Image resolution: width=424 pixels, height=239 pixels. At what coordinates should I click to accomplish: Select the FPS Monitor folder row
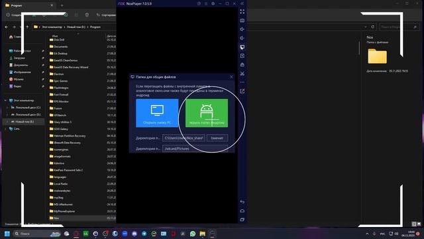(x=82, y=102)
